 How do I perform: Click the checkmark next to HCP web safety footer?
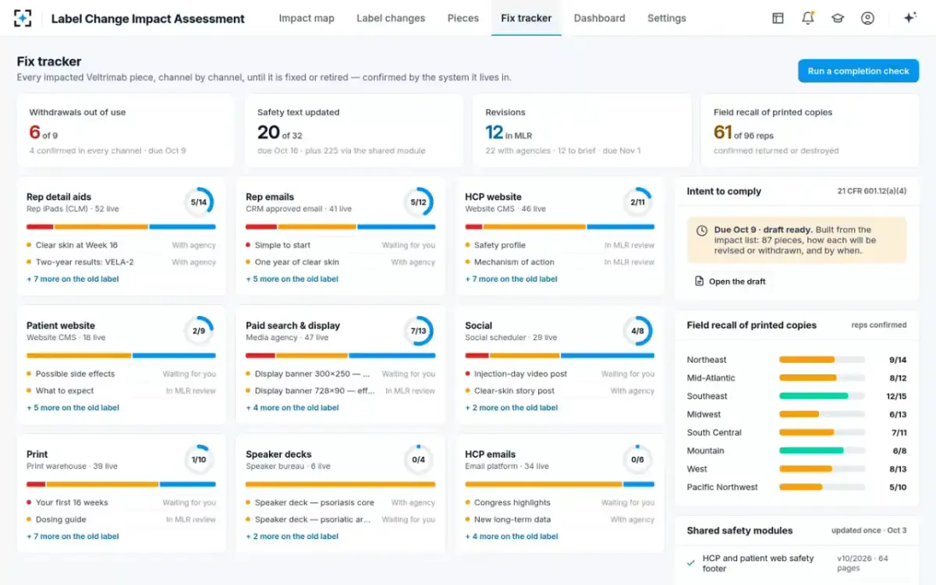pyautogui.click(x=691, y=562)
